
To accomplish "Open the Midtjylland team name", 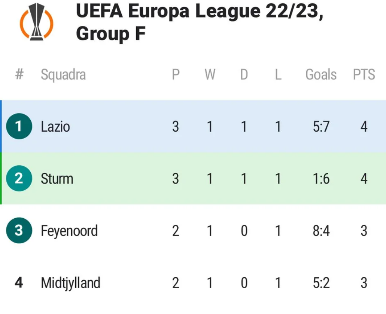I will click(70, 283).
